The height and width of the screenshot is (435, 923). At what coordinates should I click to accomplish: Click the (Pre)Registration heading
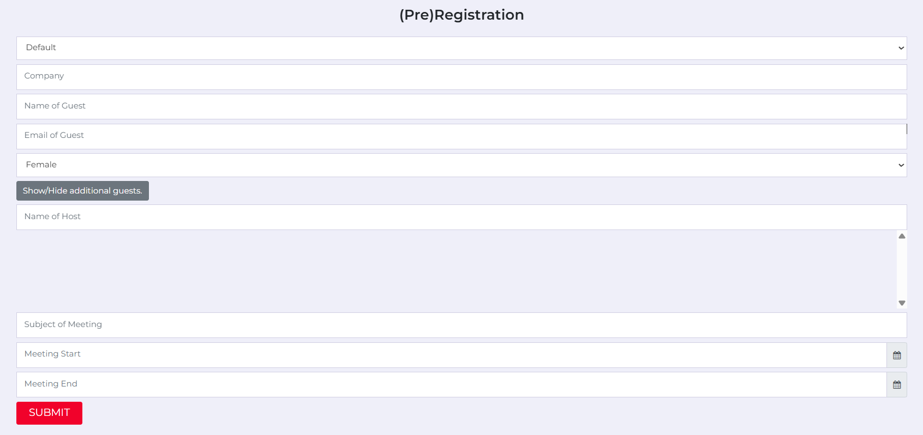point(461,15)
